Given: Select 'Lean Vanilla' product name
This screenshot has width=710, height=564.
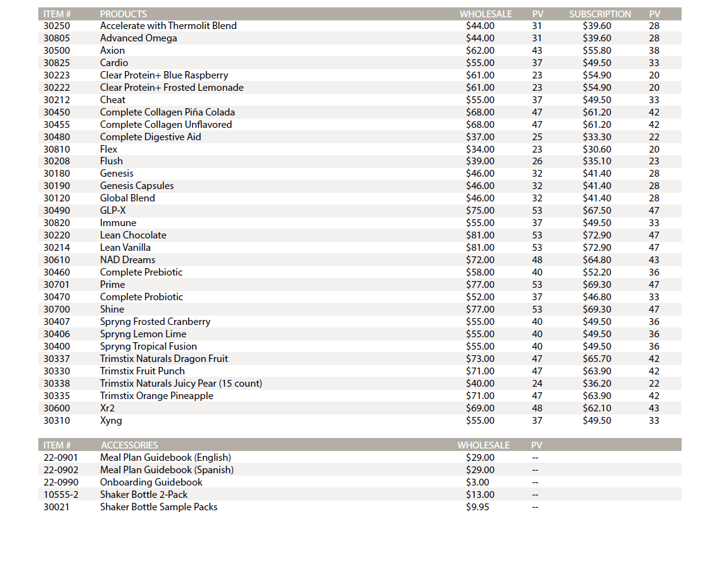Looking at the screenshot, I should [125, 248].
